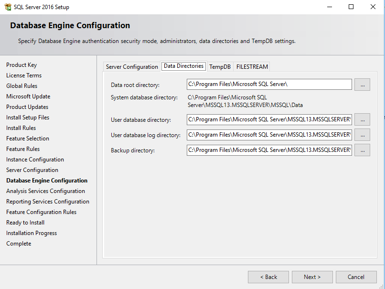Minimize the SQL Server Setup window
Viewport: 385px width, 289px height.
coord(330,7)
